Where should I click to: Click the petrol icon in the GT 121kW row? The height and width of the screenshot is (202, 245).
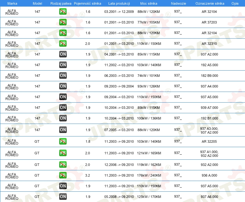63,153
